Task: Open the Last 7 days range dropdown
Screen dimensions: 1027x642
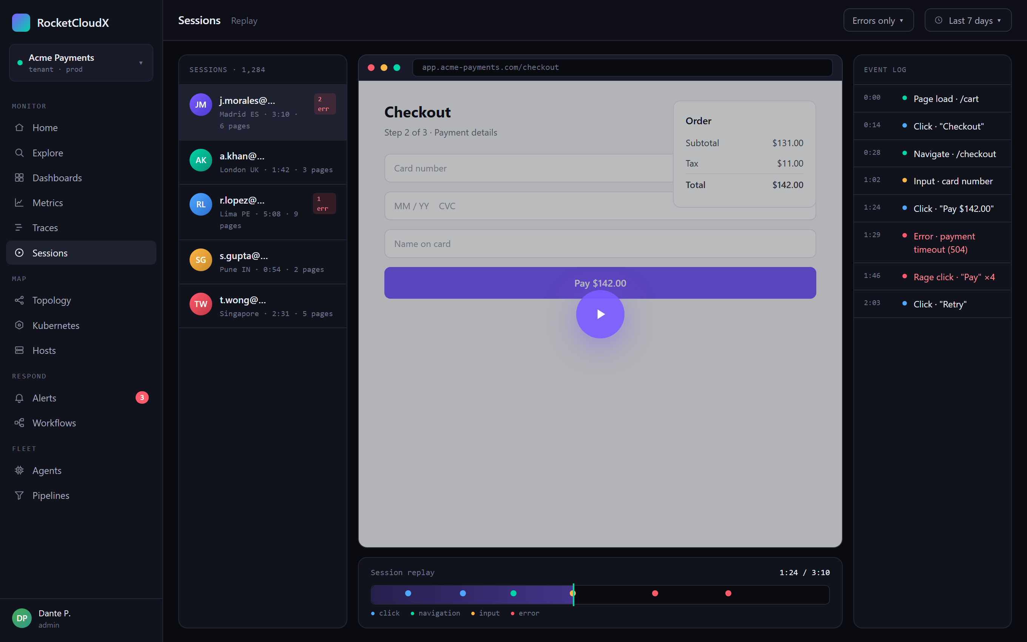Action: pos(968,20)
